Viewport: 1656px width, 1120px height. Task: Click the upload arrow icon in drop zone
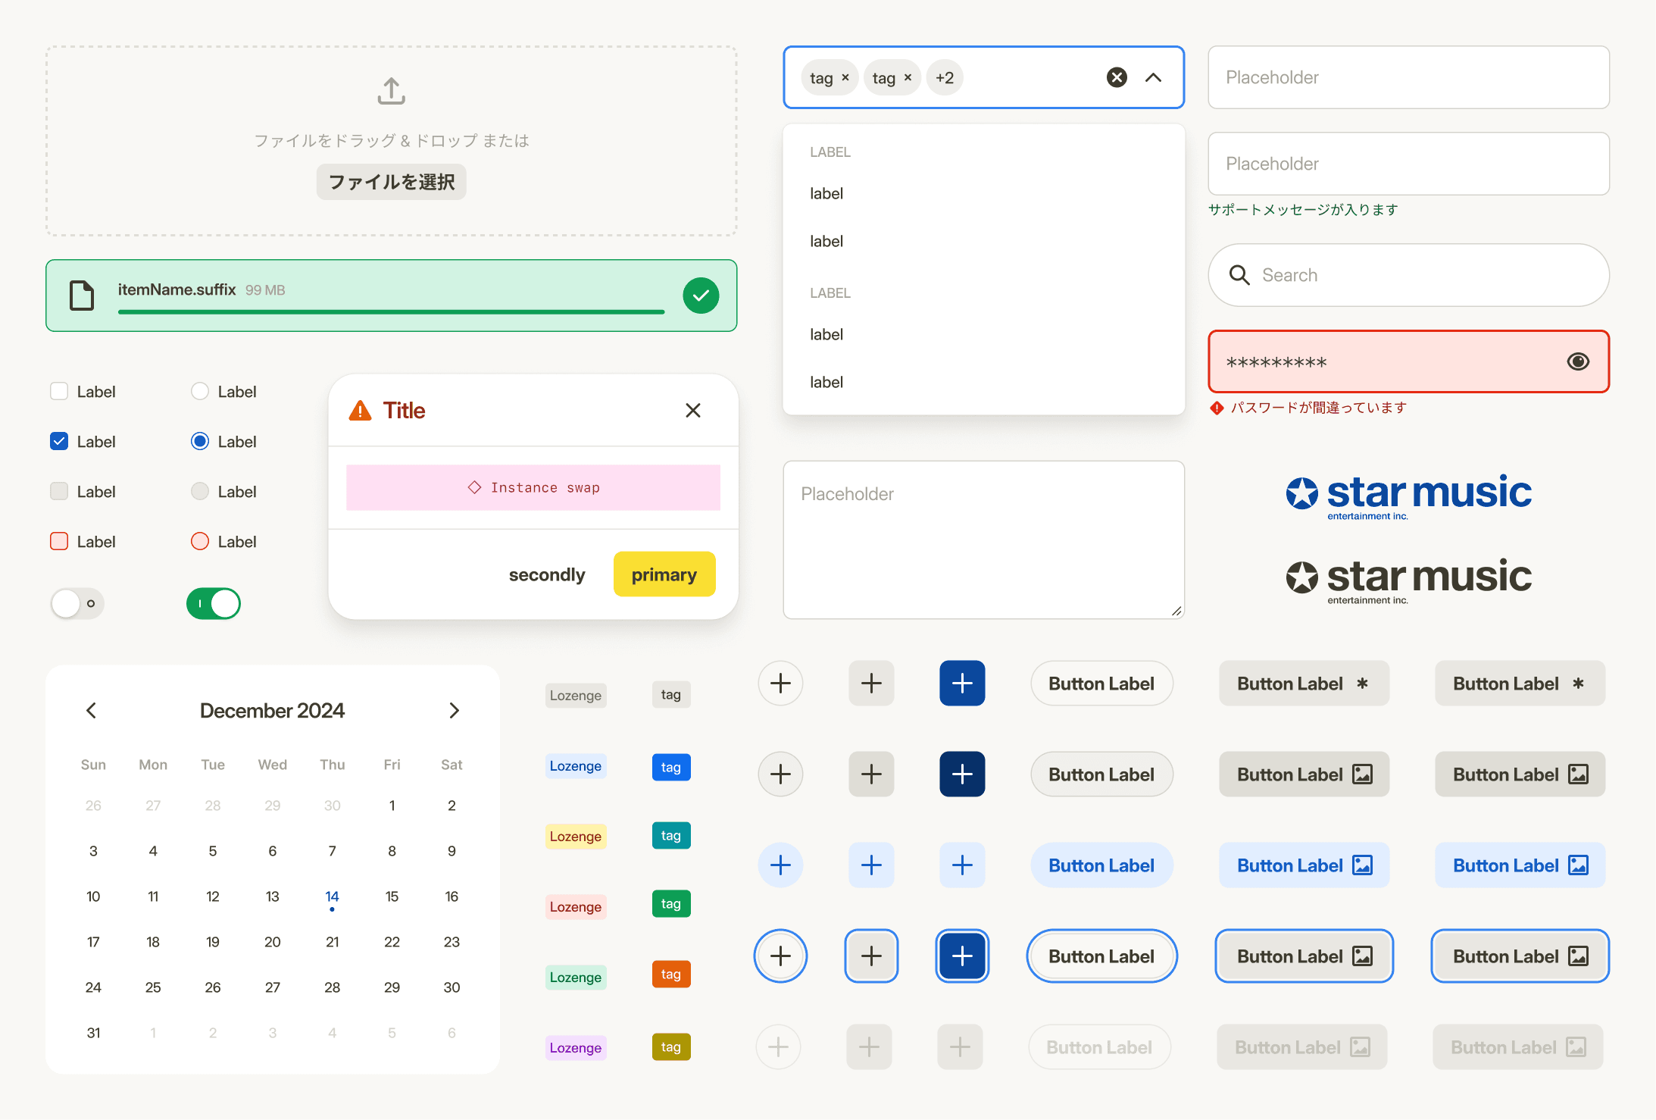[391, 91]
